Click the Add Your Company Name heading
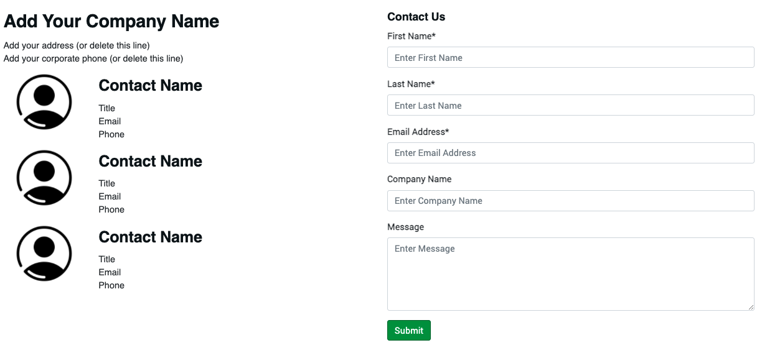 (111, 21)
